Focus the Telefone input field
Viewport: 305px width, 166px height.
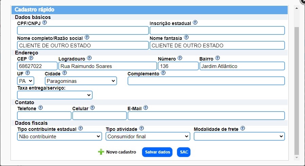click(44, 116)
